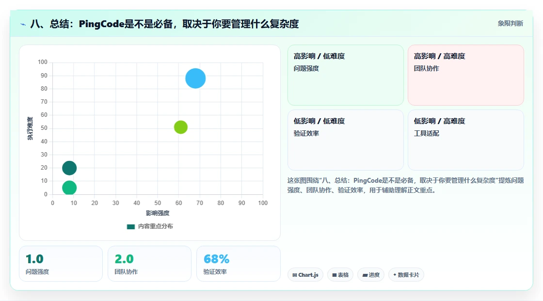Click the 验证效率 text in quadrant card

click(x=306, y=133)
